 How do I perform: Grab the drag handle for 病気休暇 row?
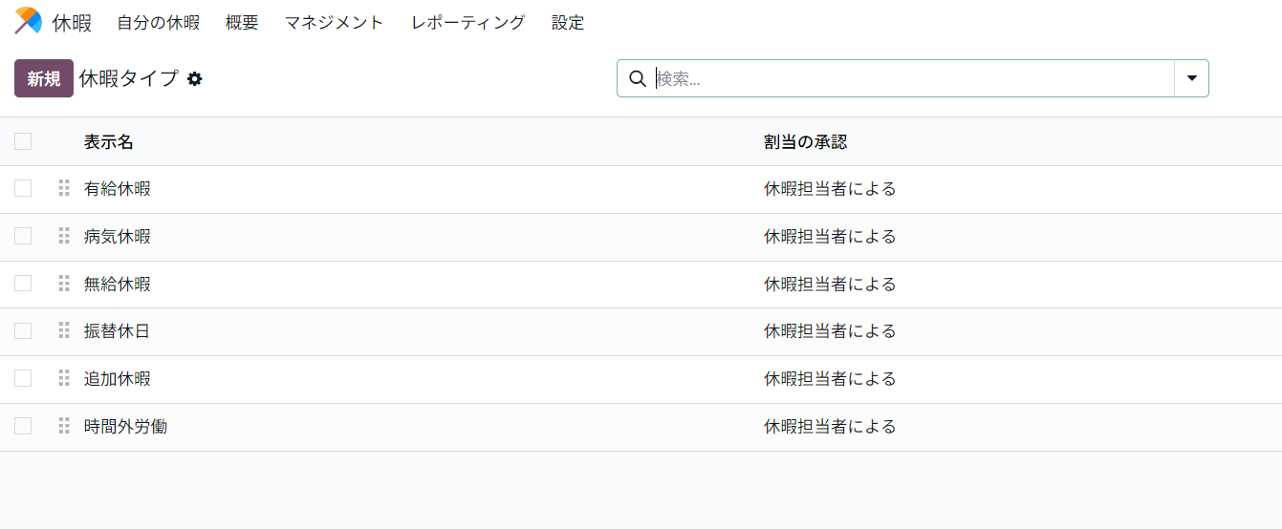click(64, 237)
